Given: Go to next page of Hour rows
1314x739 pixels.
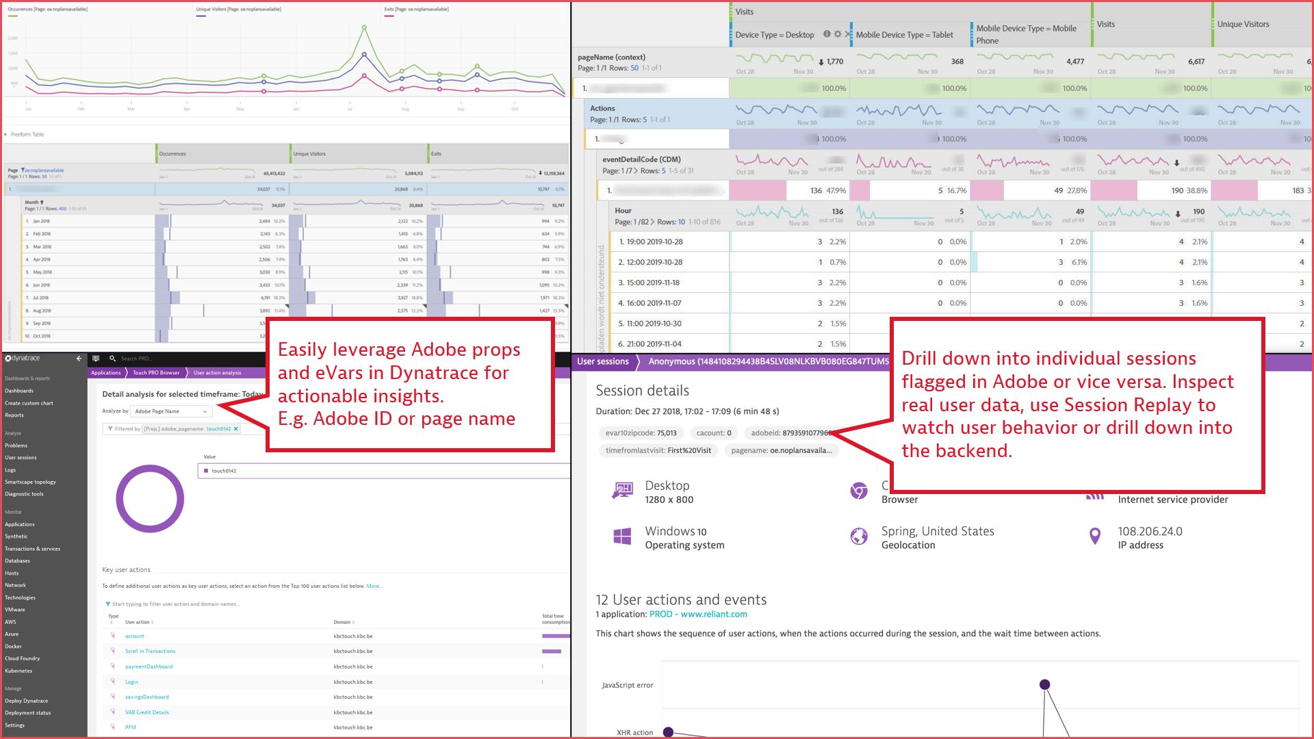Looking at the screenshot, I should 652,222.
